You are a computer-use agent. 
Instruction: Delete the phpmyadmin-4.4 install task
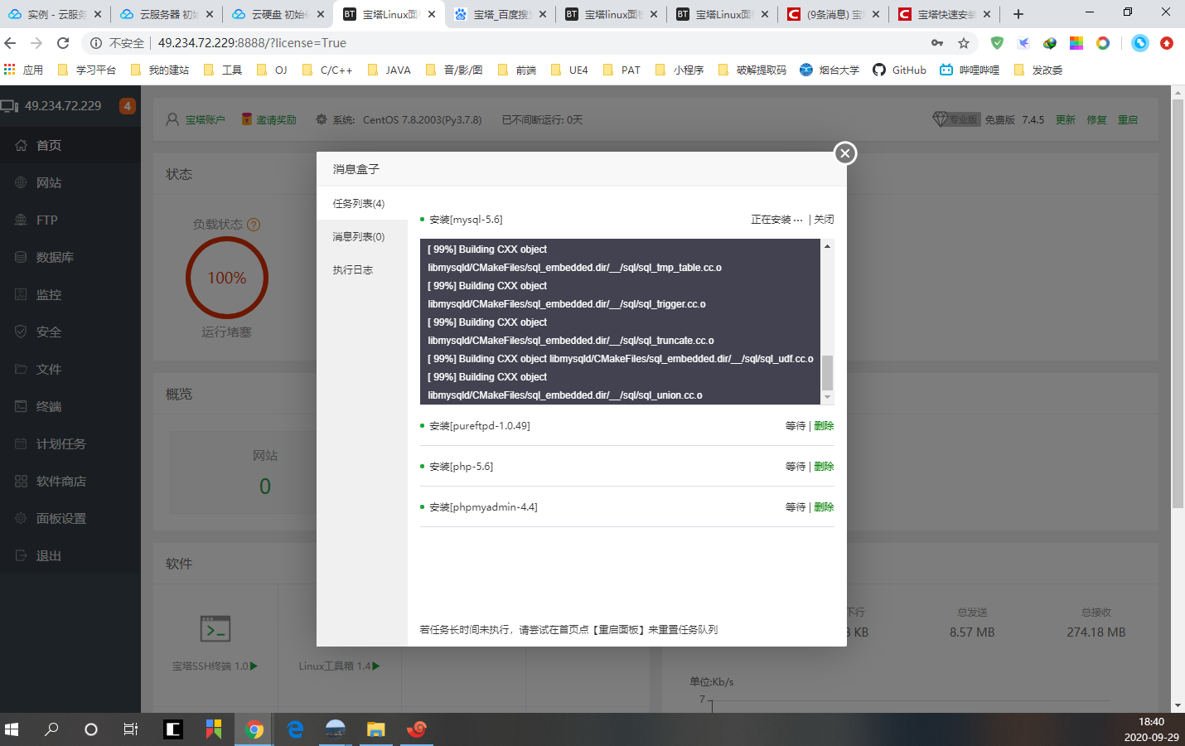(824, 506)
